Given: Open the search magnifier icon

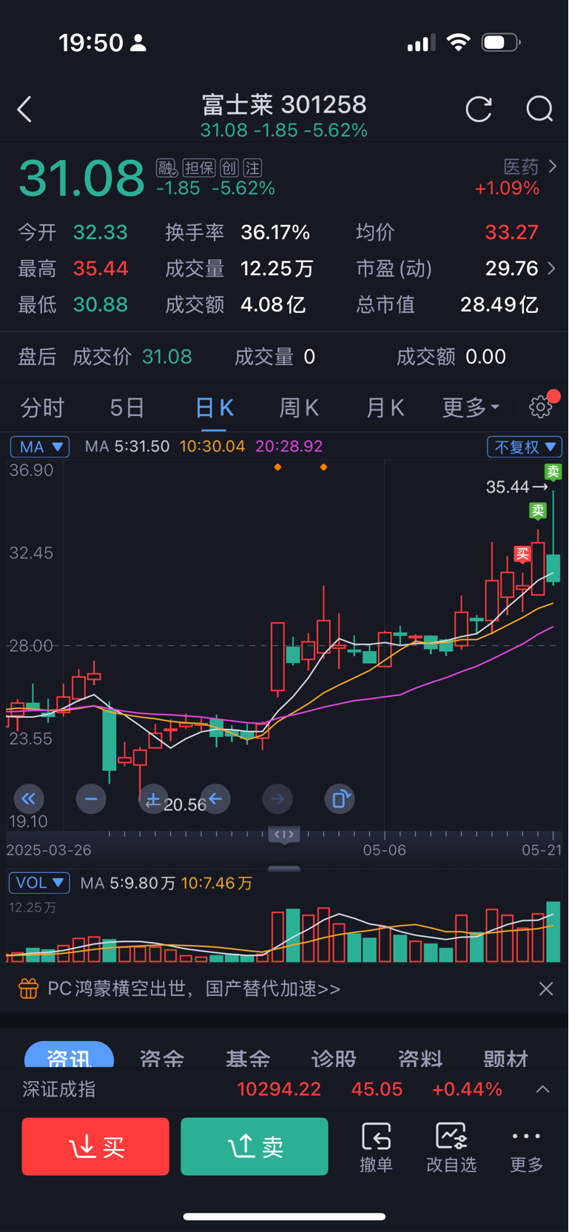Looking at the screenshot, I should pos(539,110).
